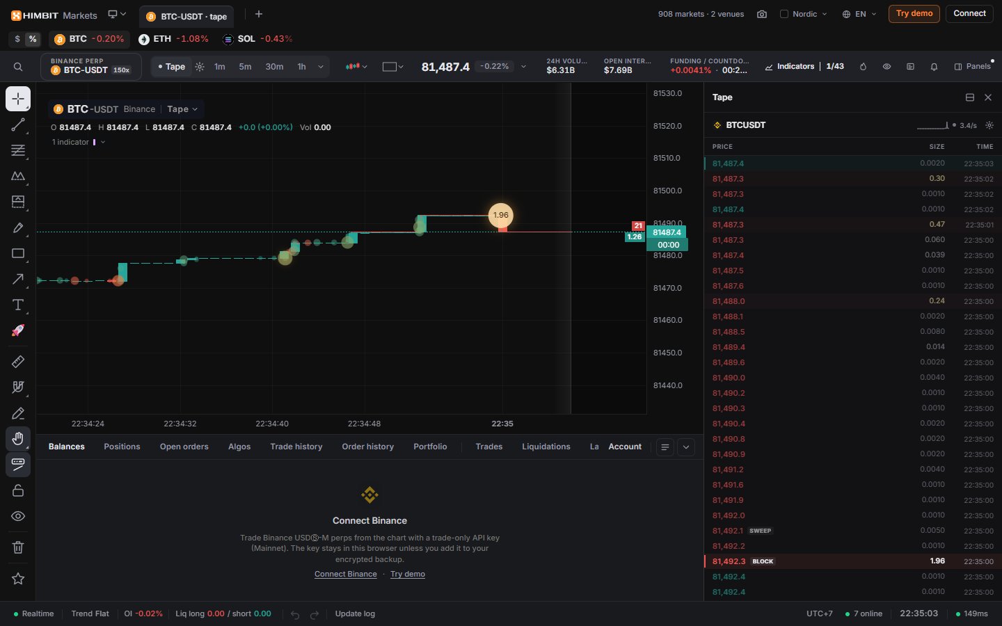1002x626 pixels.
Task: Open Tape panel settings gear
Action: click(989, 125)
